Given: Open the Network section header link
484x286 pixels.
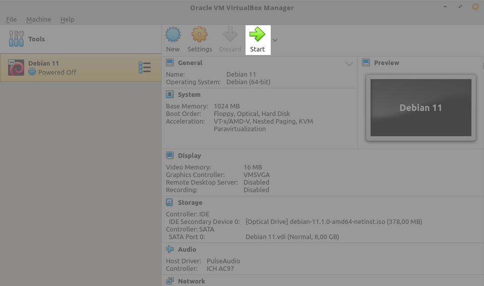Looking at the screenshot, I should [x=192, y=281].
